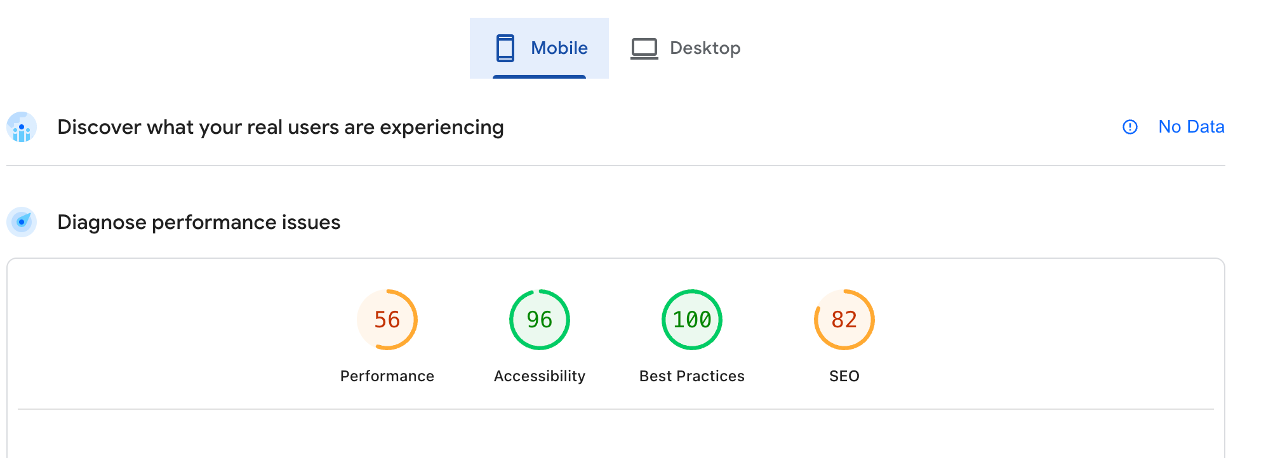Click the info icon beside No Data
This screenshot has height=458, width=1266.
[1130, 127]
